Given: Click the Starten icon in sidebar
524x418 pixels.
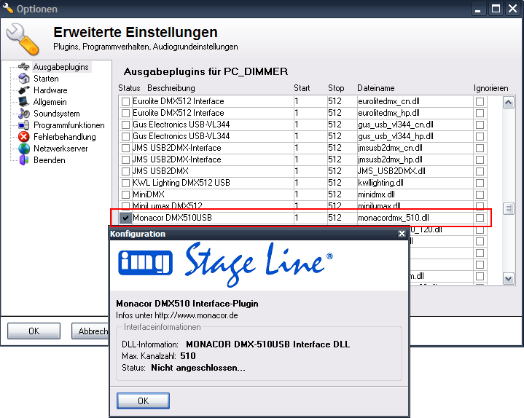Looking at the screenshot, I should (x=23, y=79).
